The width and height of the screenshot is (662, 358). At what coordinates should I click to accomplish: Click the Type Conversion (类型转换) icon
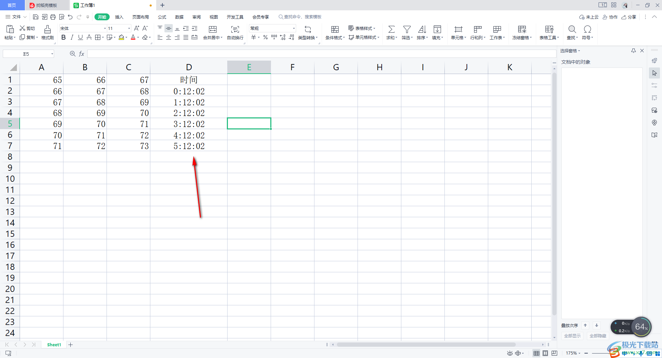(x=308, y=29)
